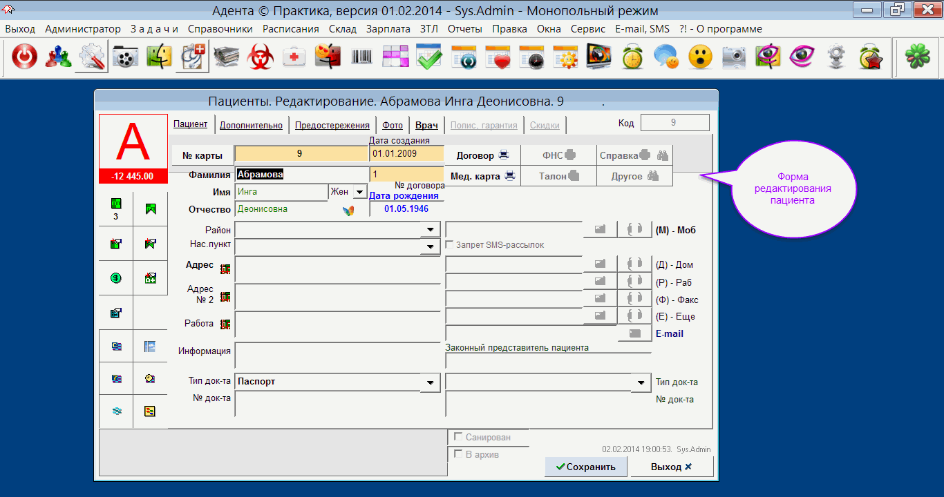This screenshot has height=497, width=944.
Task: Enable the Запрет SMS-рассылок checkbox
Action: click(450, 245)
